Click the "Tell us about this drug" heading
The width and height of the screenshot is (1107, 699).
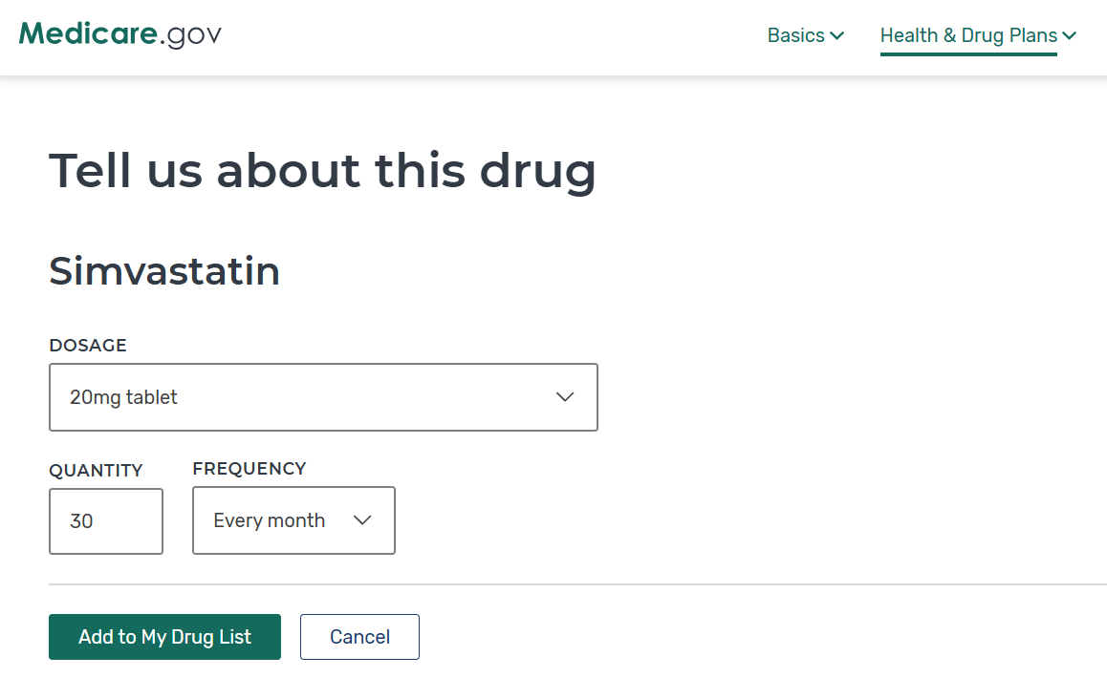point(322,170)
